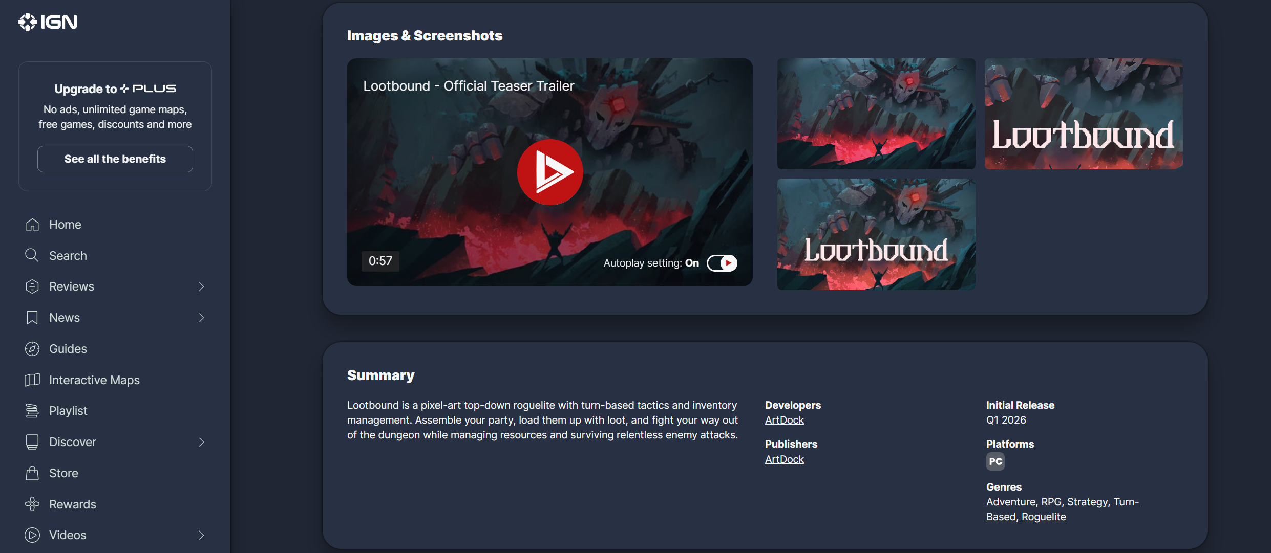Expand the Reviews submenu chevron

click(x=201, y=286)
